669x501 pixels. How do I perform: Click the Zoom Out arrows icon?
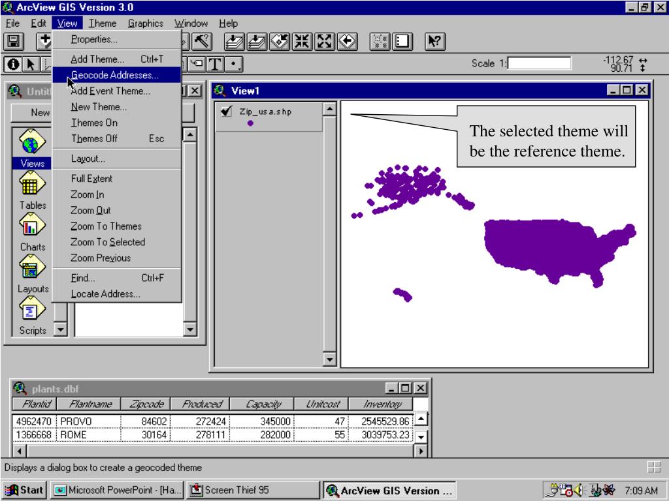325,42
